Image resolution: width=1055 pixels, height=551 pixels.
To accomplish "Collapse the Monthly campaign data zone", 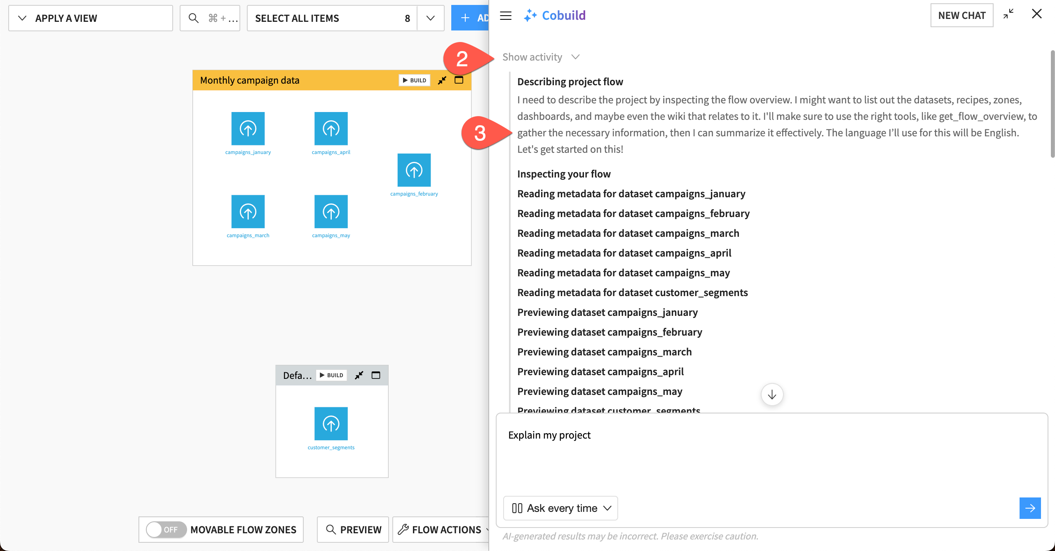I will pyautogui.click(x=442, y=80).
